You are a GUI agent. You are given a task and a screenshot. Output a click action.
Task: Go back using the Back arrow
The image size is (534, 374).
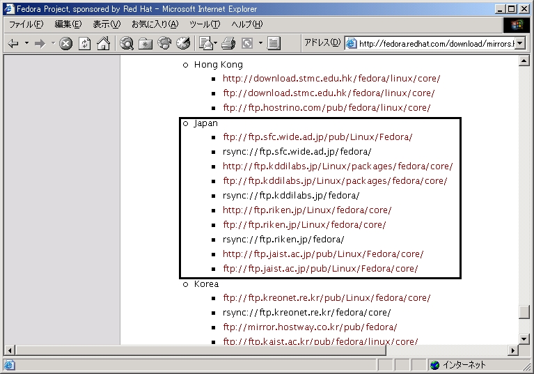[x=13, y=43]
